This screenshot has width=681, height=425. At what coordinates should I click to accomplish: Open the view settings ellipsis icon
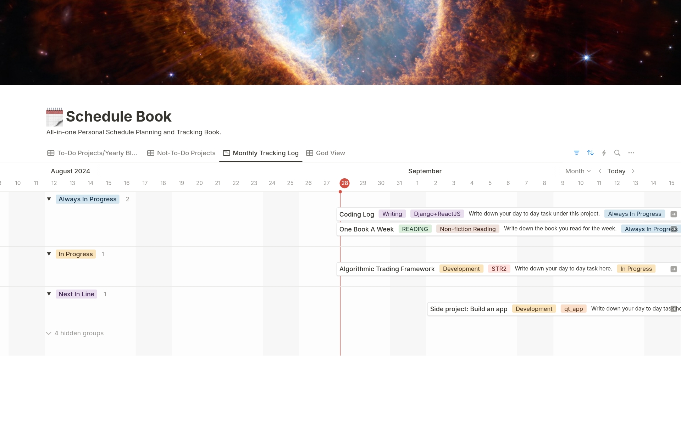[631, 153]
